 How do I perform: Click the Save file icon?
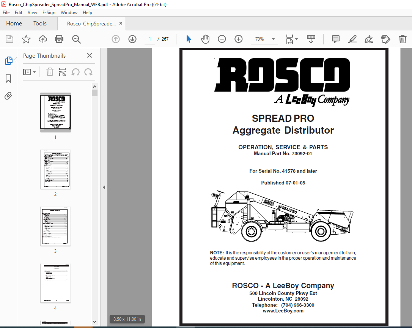(9, 39)
